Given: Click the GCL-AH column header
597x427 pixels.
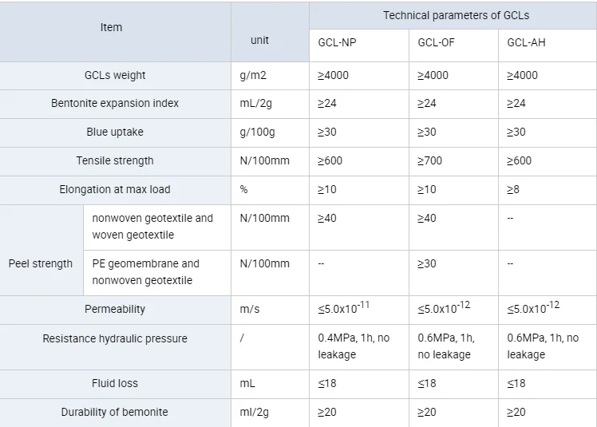Looking at the screenshot, I should pos(527,43).
